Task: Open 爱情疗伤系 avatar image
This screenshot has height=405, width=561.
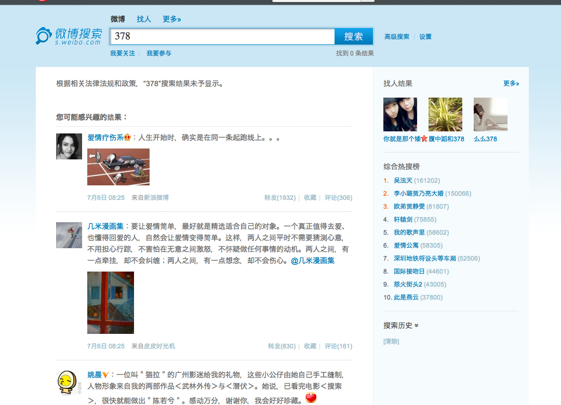Action: click(69, 146)
